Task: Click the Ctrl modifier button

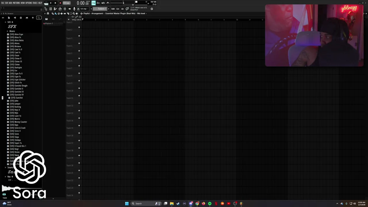Action: (x=118, y=9)
